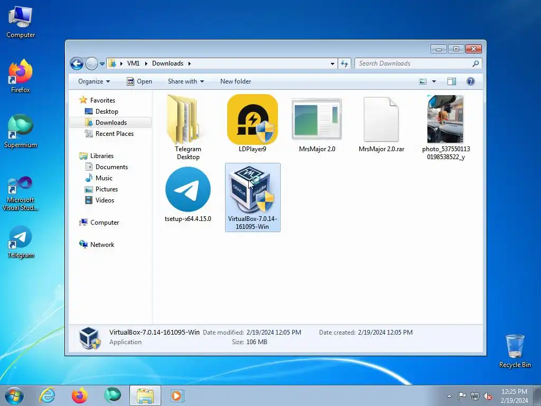Select Network in navigation pane
This screenshot has height=406, width=541.
tap(102, 244)
